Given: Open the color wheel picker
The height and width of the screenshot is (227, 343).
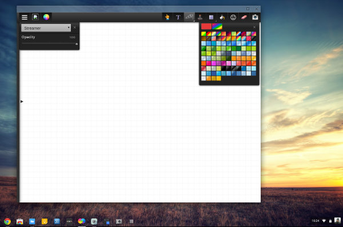Looking at the screenshot, I should [46, 17].
